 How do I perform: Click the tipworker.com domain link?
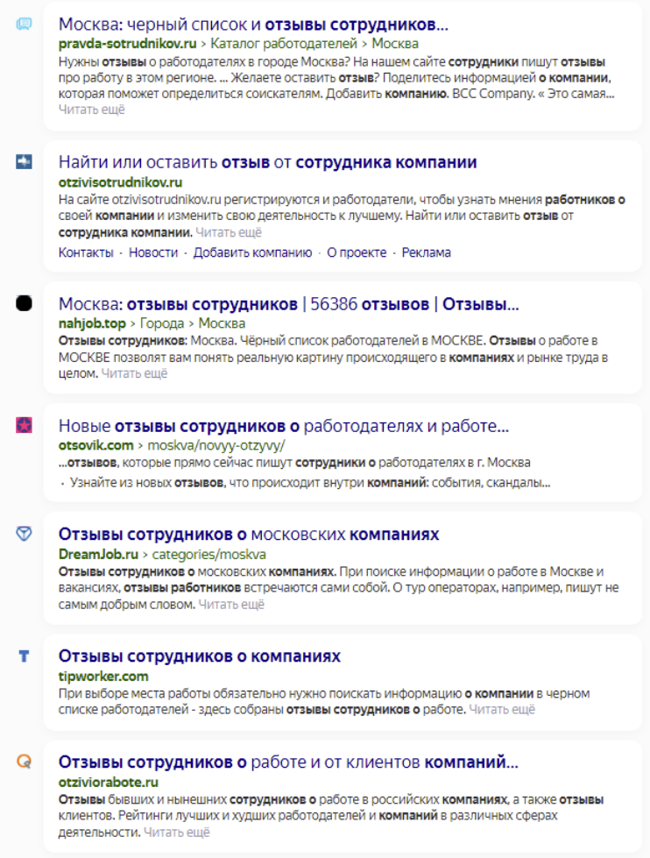point(103,677)
